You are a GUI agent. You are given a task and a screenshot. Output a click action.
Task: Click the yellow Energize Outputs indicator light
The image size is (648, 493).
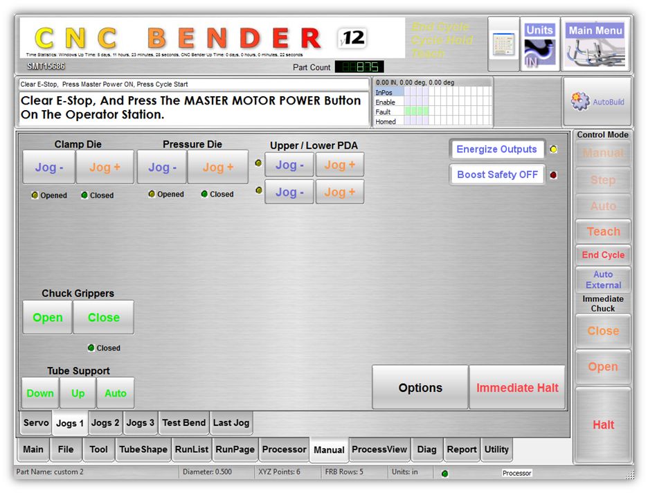[x=553, y=150]
